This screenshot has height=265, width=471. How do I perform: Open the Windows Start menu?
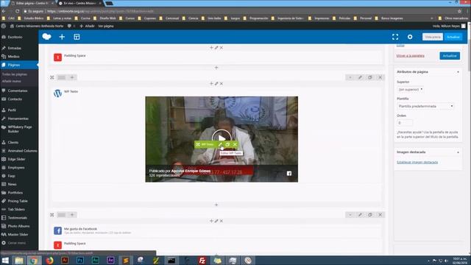pos(5,260)
